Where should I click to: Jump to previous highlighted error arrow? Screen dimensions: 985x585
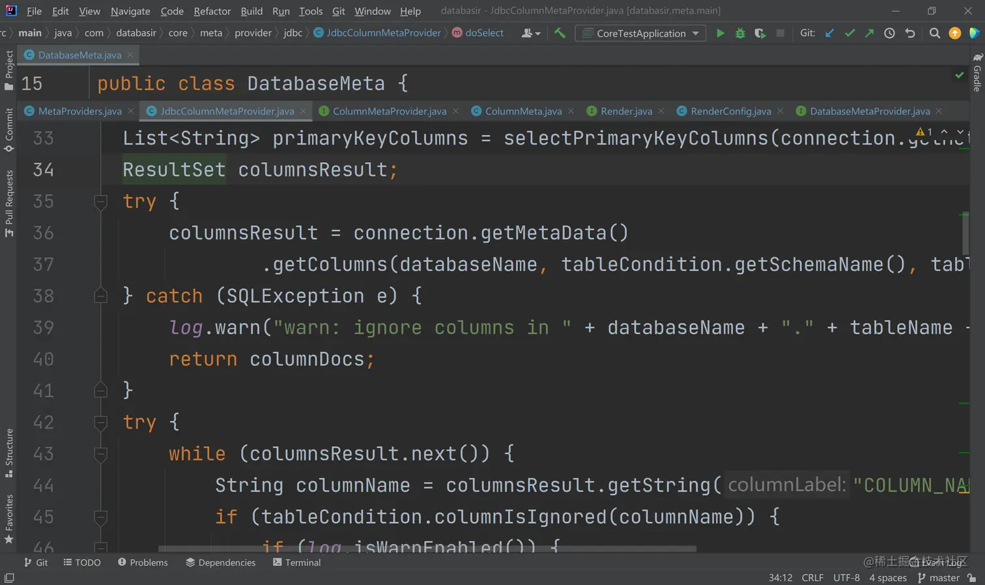[x=944, y=132]
